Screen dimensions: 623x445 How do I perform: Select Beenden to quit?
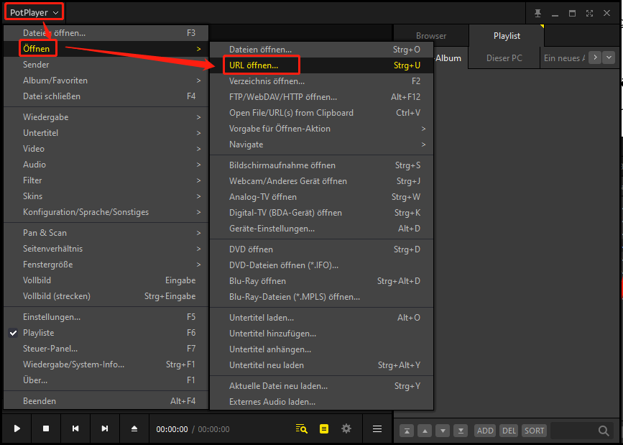click(x=106, y=401)
